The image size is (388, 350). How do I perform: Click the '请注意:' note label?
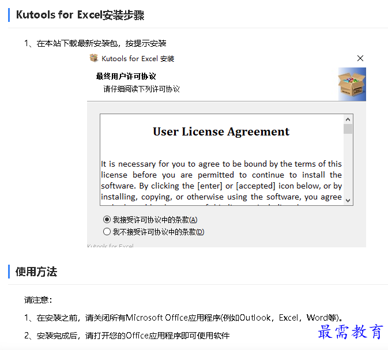click(39, 300)
